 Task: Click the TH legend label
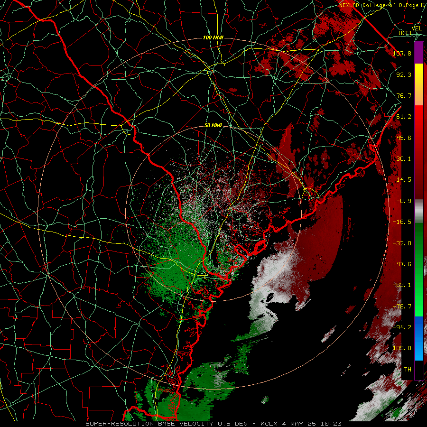(408, 370)
